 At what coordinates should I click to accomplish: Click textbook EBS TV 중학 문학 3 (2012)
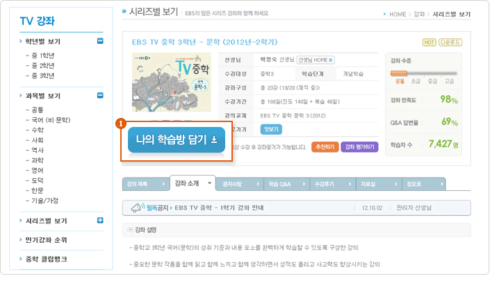coord(293,116)
